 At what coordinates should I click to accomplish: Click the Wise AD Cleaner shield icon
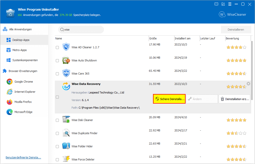[66, 47]
